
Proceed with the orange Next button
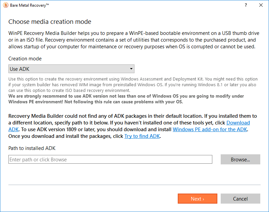pos(197,199)
